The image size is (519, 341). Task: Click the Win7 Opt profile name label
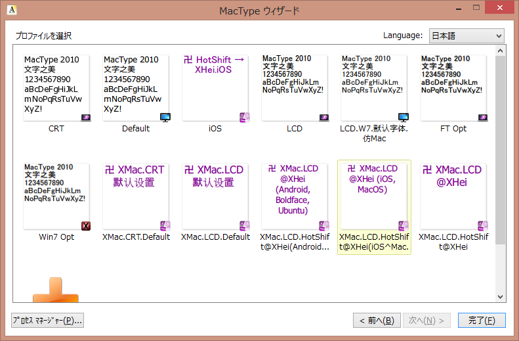[56, 237]
